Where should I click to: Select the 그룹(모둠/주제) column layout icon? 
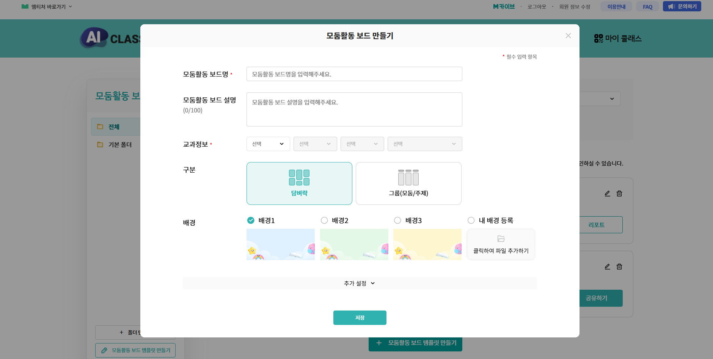point(408,178)
